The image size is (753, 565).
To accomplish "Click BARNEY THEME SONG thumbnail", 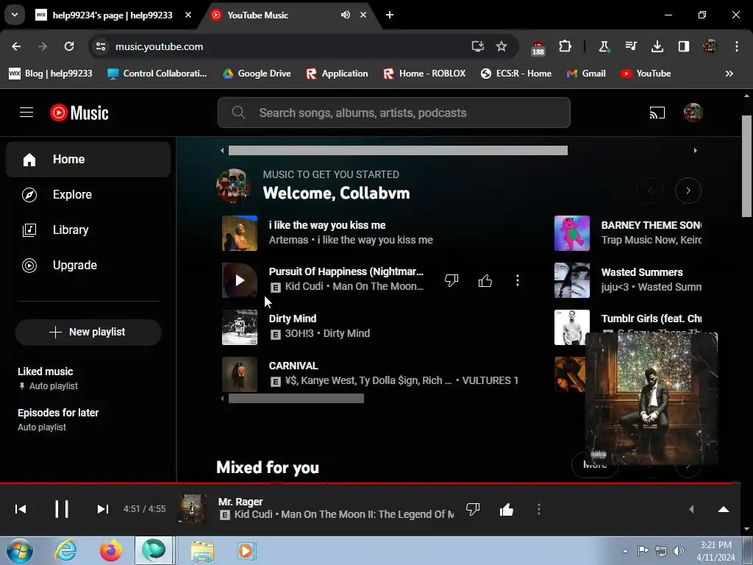I will tap(572, 233).
